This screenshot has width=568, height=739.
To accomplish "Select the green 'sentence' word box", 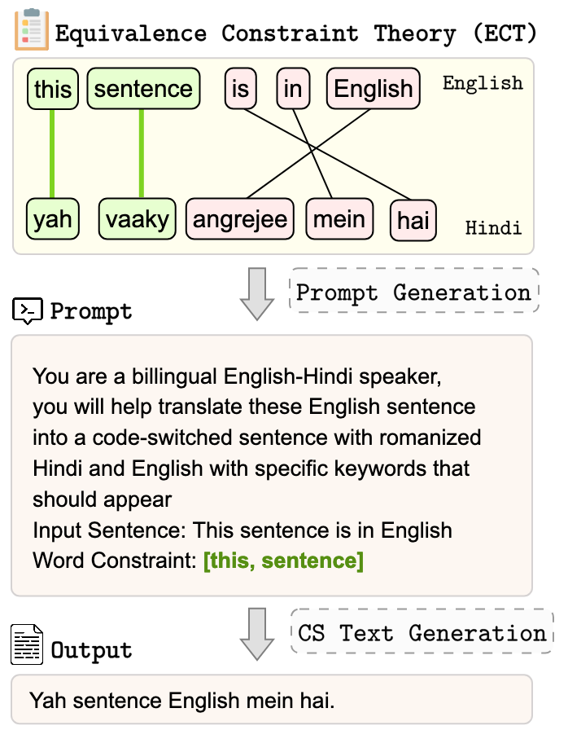I will [143, 89].
